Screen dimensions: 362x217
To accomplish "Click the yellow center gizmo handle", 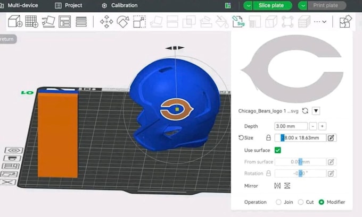I will pos(177,109).
